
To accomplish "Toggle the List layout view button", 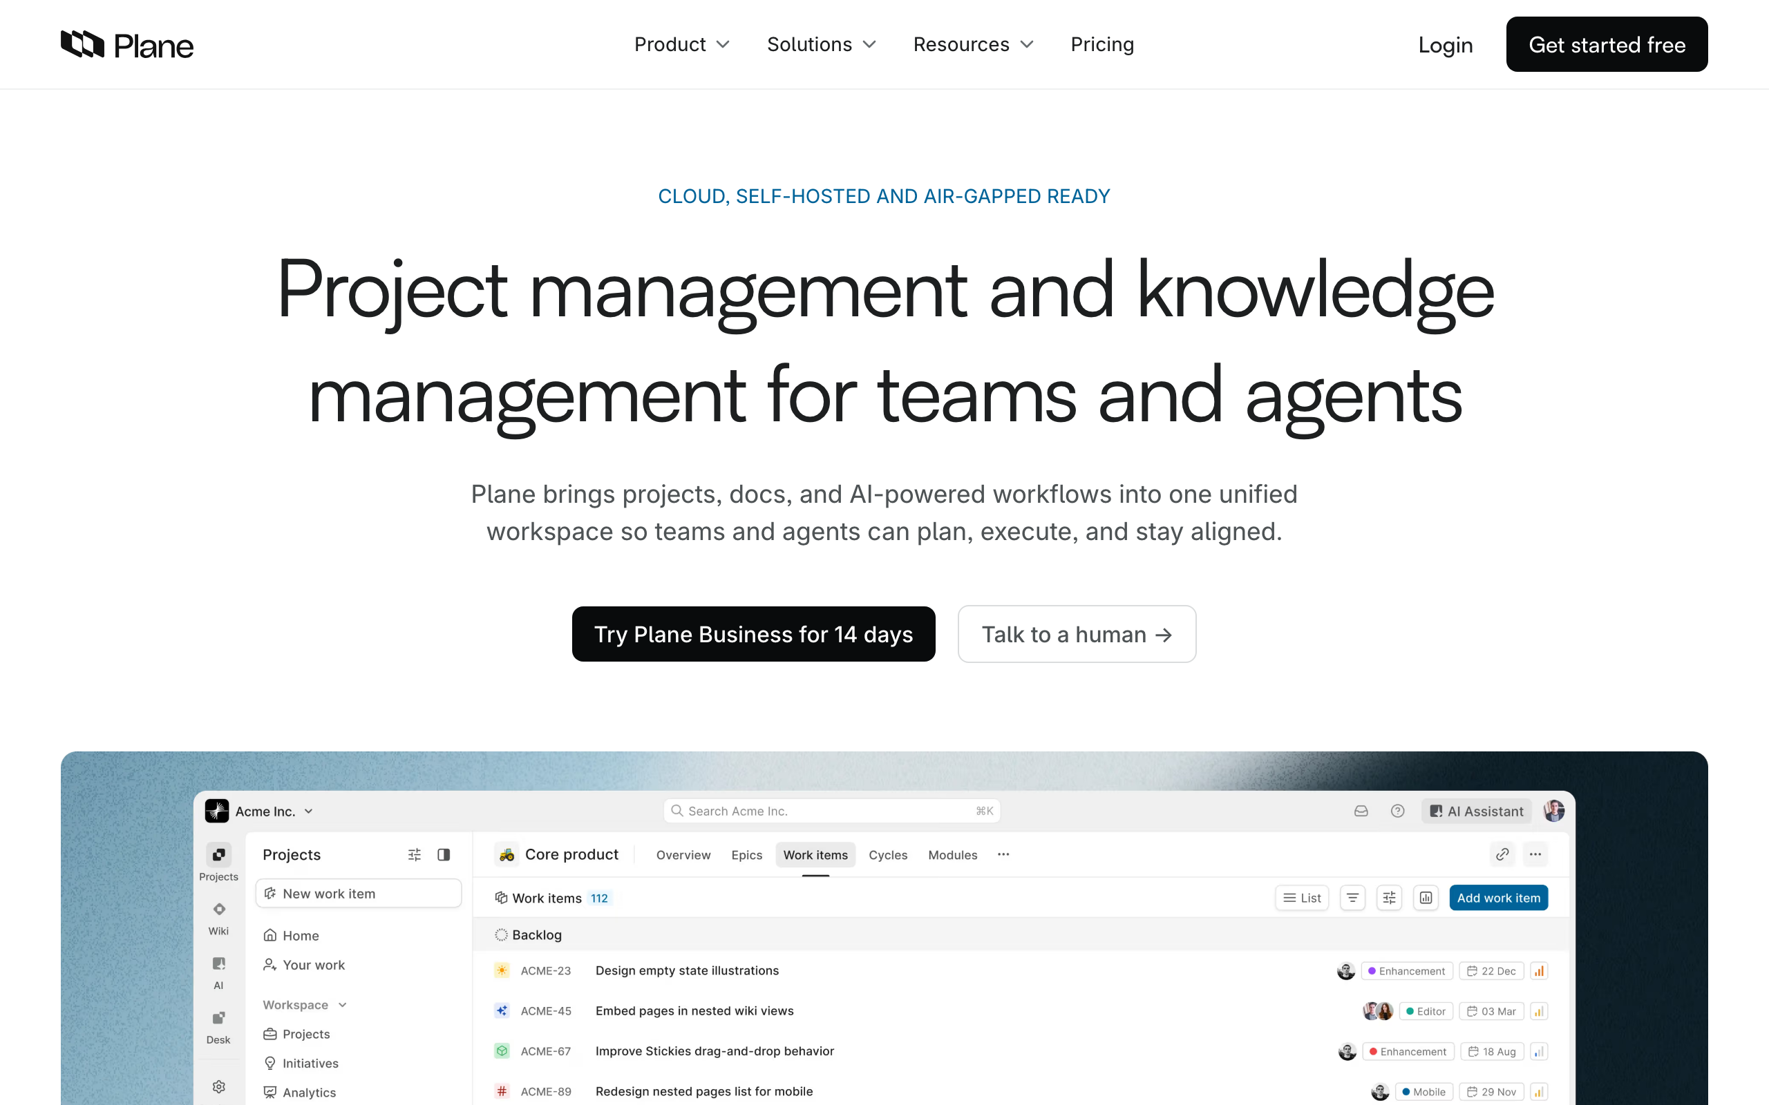I will [x=1302, y=897].
